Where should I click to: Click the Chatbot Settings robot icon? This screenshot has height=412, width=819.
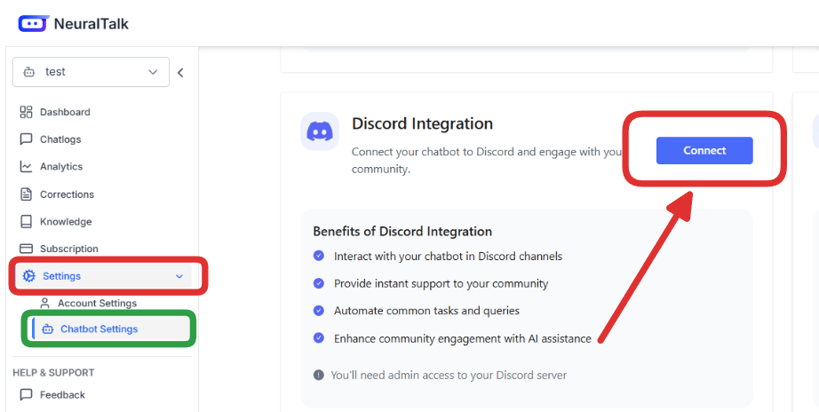(x=48, y=329)
